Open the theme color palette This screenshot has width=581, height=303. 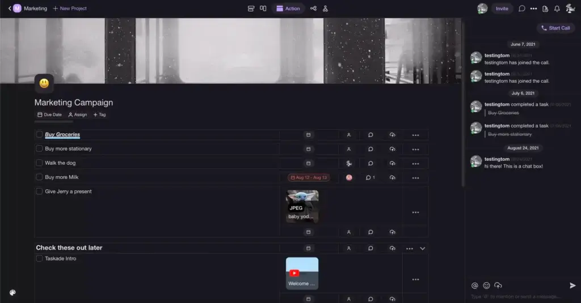[12, 293]
